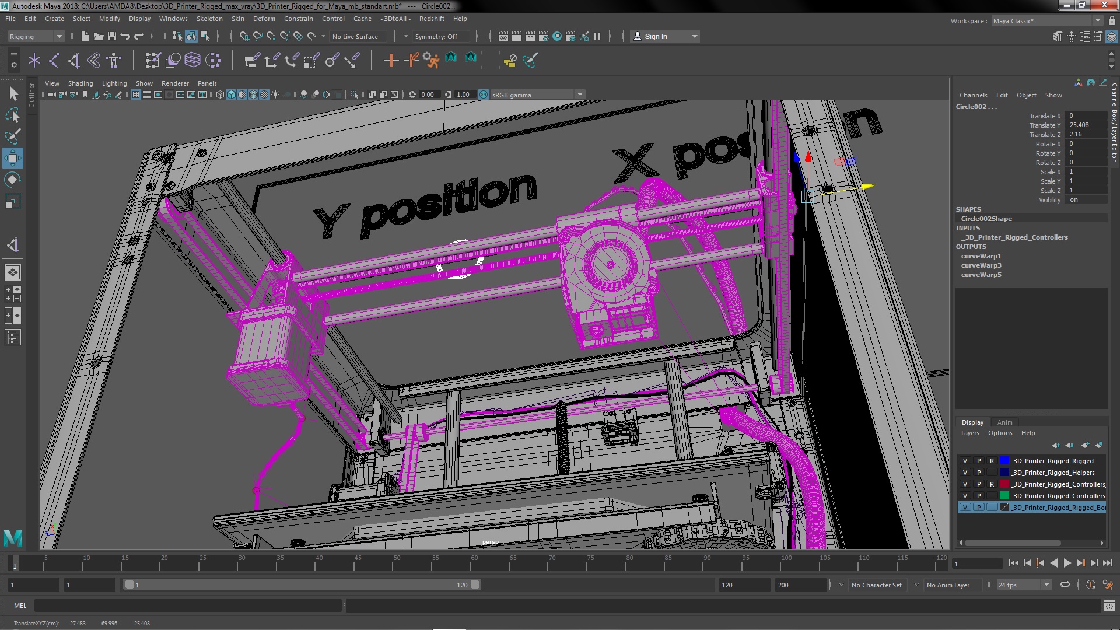Open the viewport Shading menu
The image size is (1120, 630).
coord(80,83)
